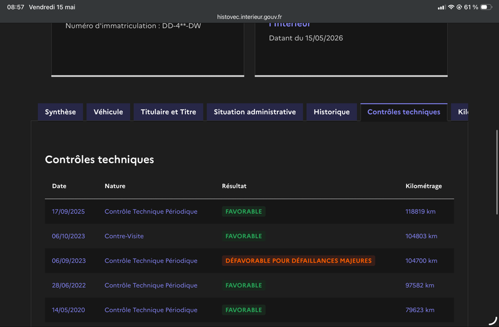This screenshot has height=327, width=499.
Task: Switch to the Véhicule tab
Action: [108, 112]
